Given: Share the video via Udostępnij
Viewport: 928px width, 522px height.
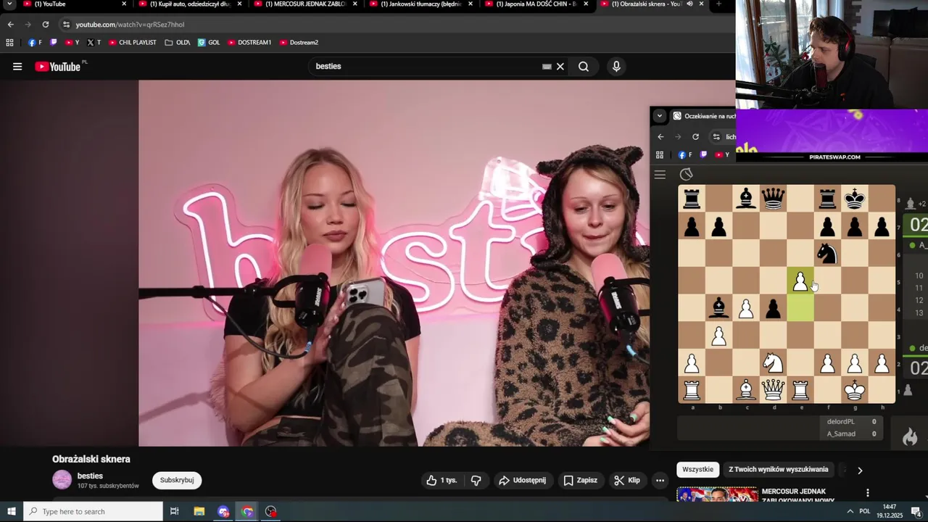Looking at the screenshot, I should pos(522,480).
